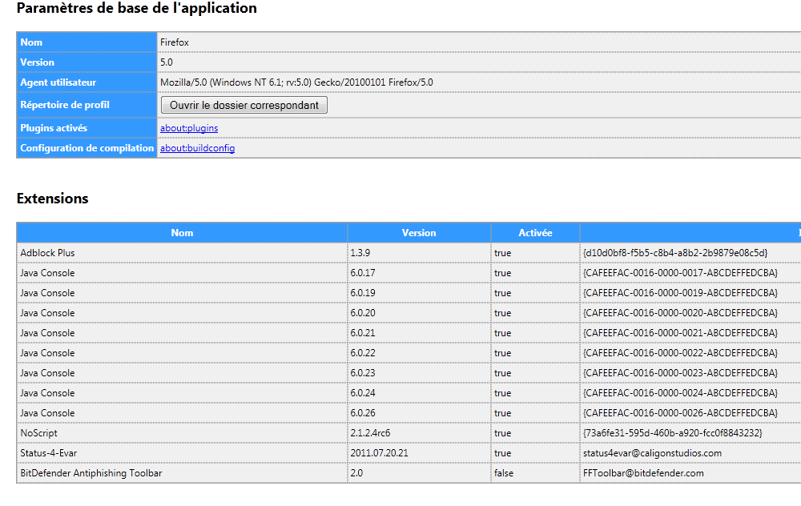Click the 'Version' column header in Extensions table
Viewport: 801px width, 506px height.
pos(419,233)
